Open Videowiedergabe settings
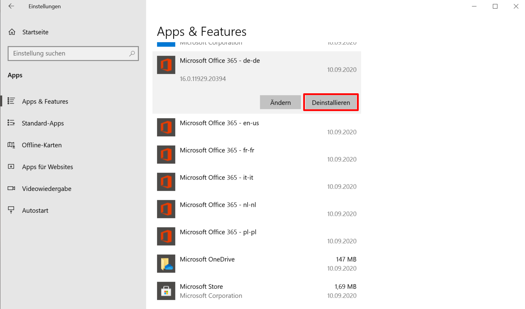Image resolution: width=525 pixels, height=309 pixels. click(x=73, y=189)
